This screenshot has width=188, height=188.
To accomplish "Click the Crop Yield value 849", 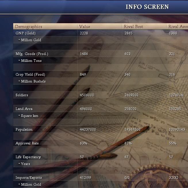I will point(83,75).
